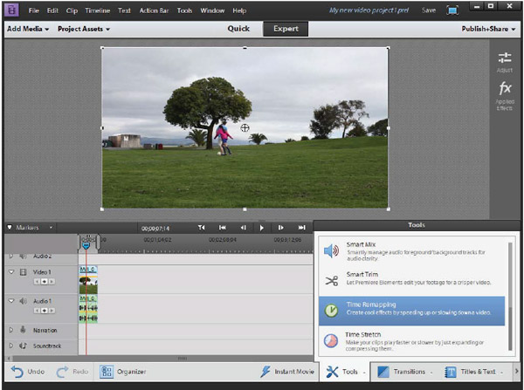
Task: Click the Undo arrow button
Action: 17,372
